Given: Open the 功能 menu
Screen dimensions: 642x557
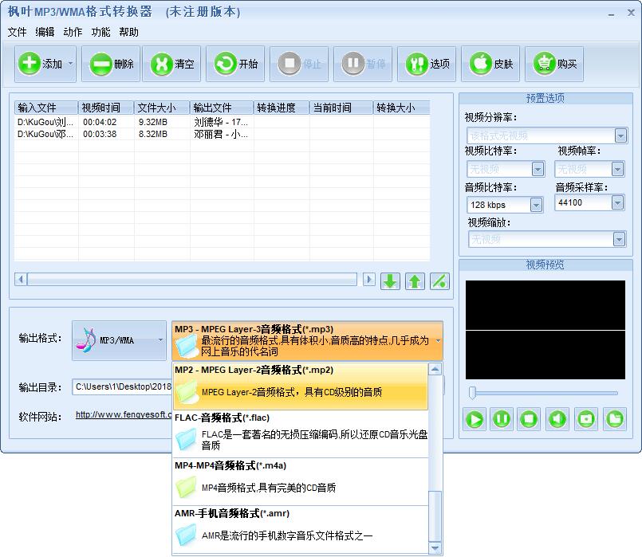Looking at the screenshot, I should 100,32.
